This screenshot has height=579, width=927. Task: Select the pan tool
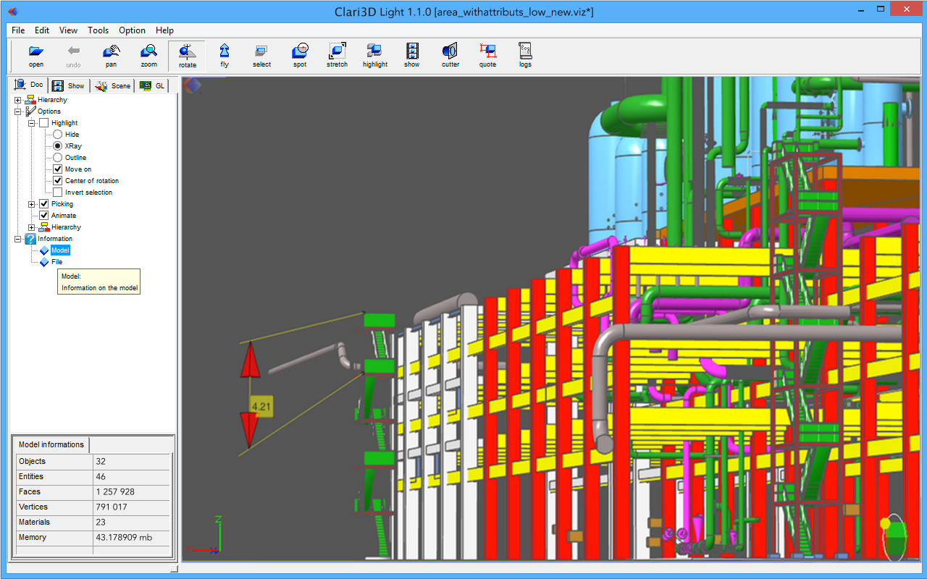(112, 56)
